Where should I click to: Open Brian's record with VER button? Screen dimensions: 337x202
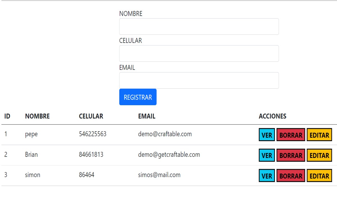[267, 155]
